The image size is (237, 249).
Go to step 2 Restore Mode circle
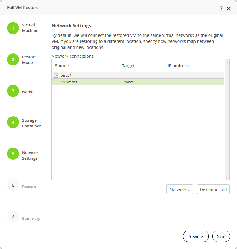(13, 59)
